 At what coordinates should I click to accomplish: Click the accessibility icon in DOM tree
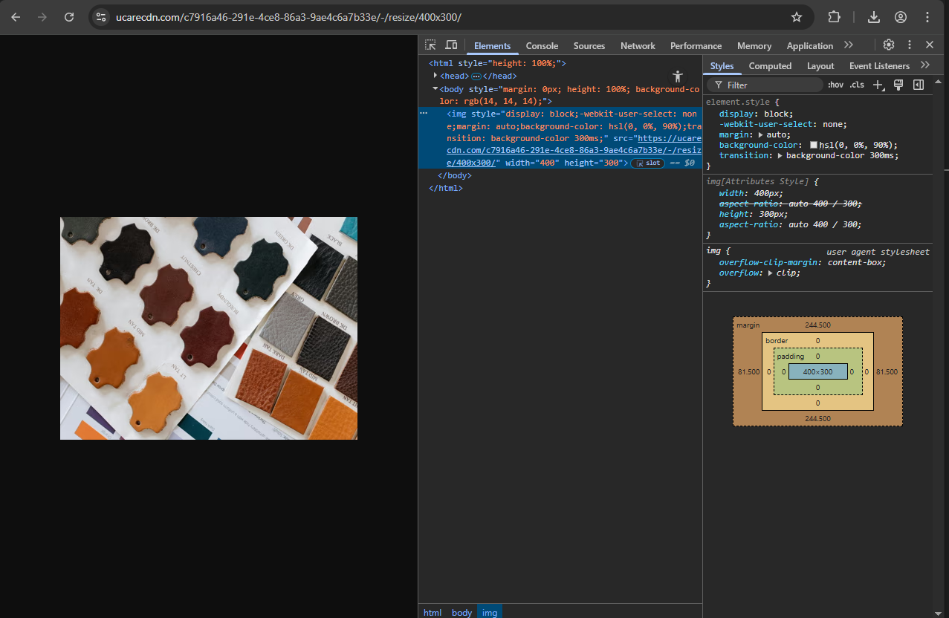[x=677, y=75]
